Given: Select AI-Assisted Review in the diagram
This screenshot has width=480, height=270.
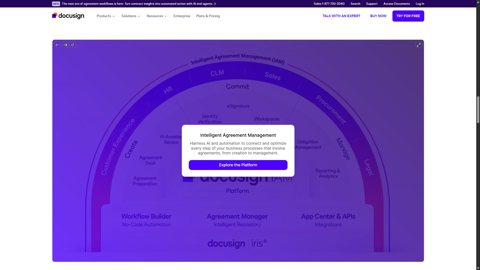Looking at the screenshot, I should point(171,139).
